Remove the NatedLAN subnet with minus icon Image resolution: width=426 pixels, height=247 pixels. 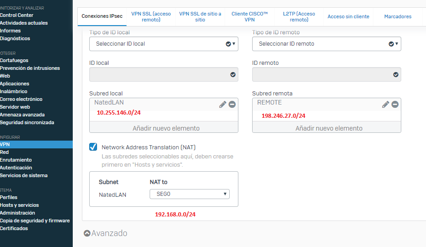232,105
